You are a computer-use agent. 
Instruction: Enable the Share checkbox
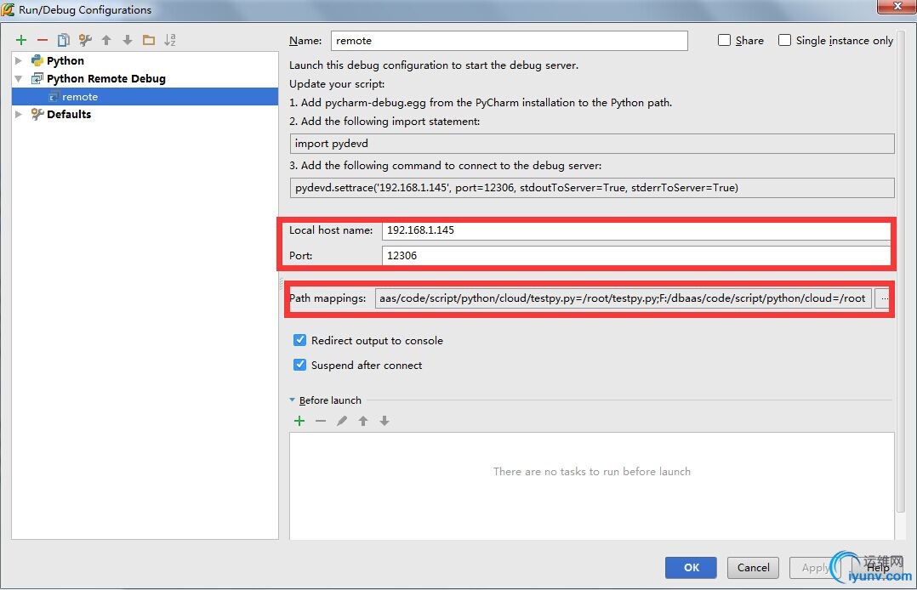(x=724, y=40)
